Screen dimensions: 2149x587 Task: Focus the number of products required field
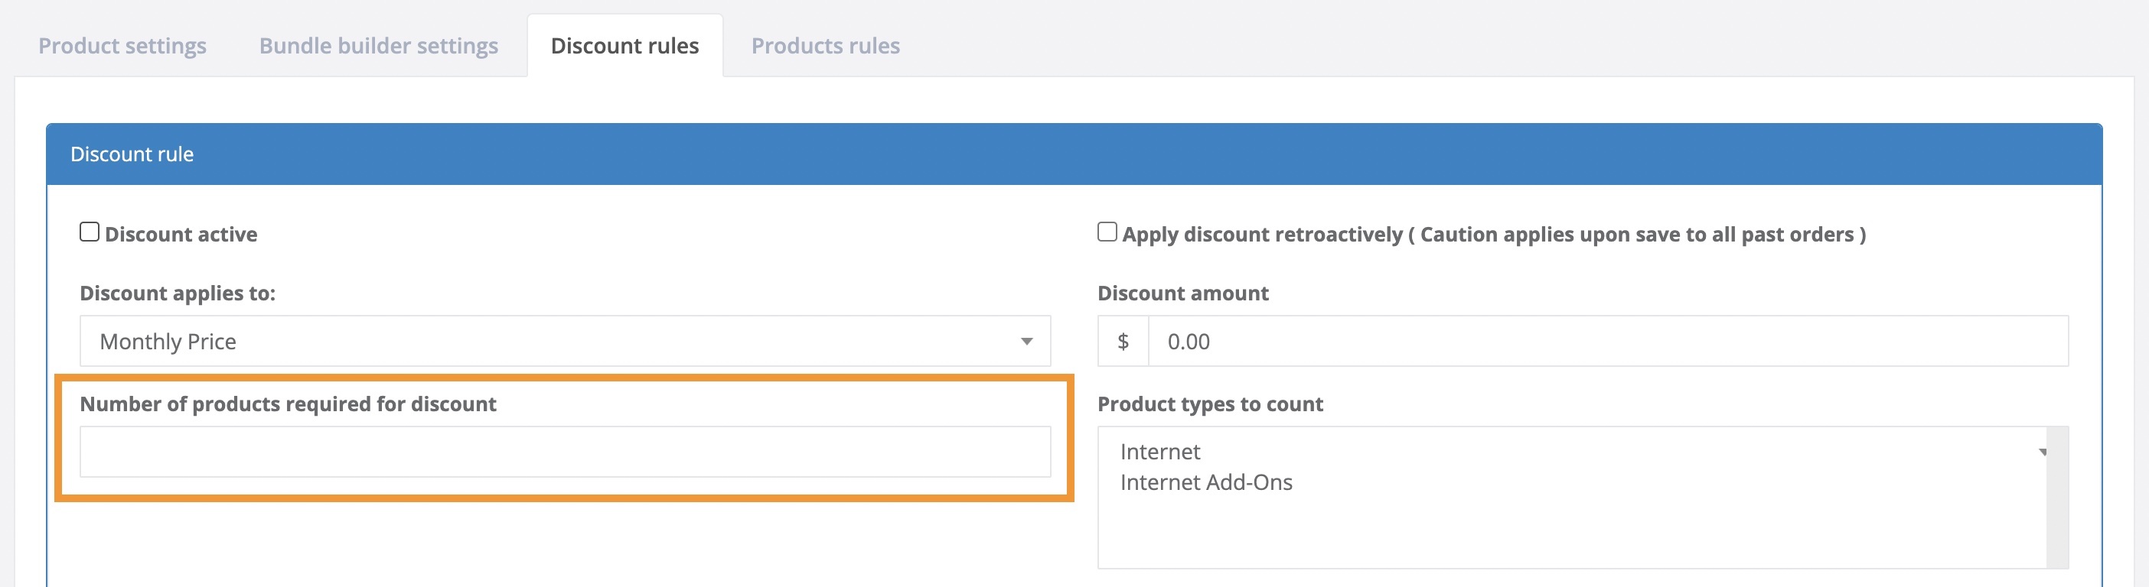click(565, 452)
